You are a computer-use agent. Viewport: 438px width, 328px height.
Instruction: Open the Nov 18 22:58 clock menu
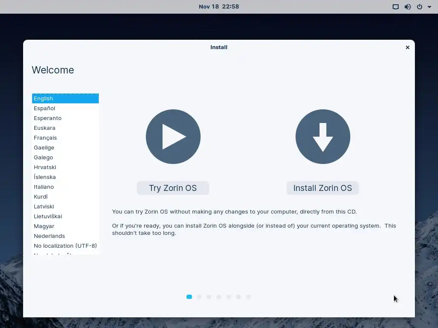(x=219, y=7)
